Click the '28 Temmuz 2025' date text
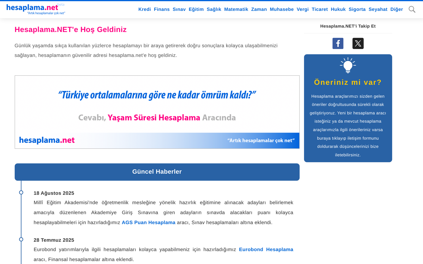 pos(54,240)
